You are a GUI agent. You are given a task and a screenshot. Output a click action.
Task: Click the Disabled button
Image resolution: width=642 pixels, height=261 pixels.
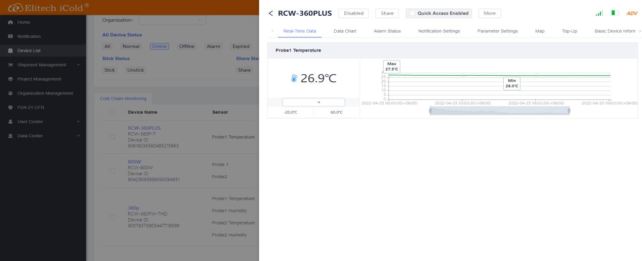(x=353, y=13)
